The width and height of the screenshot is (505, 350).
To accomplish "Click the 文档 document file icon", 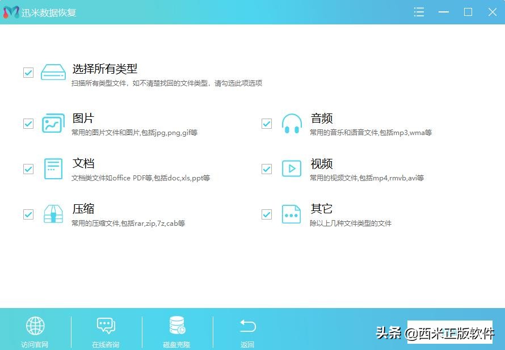I will point(53,168).
